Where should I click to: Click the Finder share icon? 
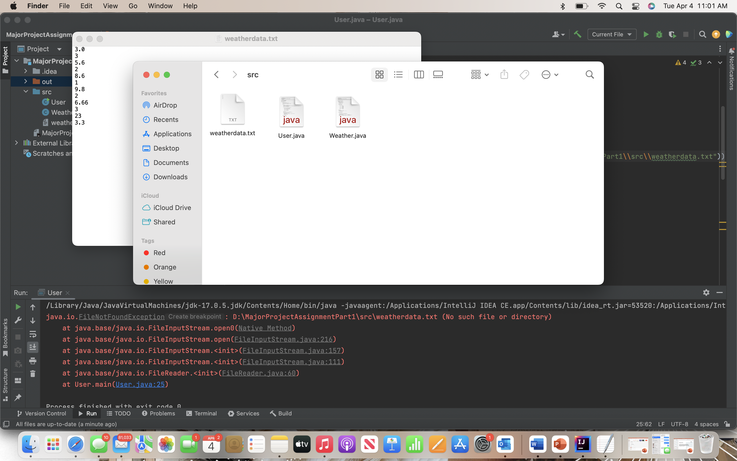(x=504, y=75)
